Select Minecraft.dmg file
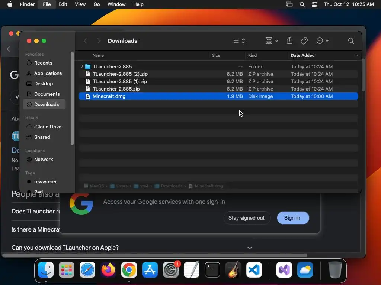 click(218, 96)
